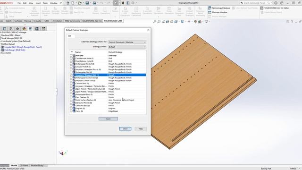Expand the Select tool dropdown arrow
The height and width of the screenshot is (170, 302).
coord(119,3)
